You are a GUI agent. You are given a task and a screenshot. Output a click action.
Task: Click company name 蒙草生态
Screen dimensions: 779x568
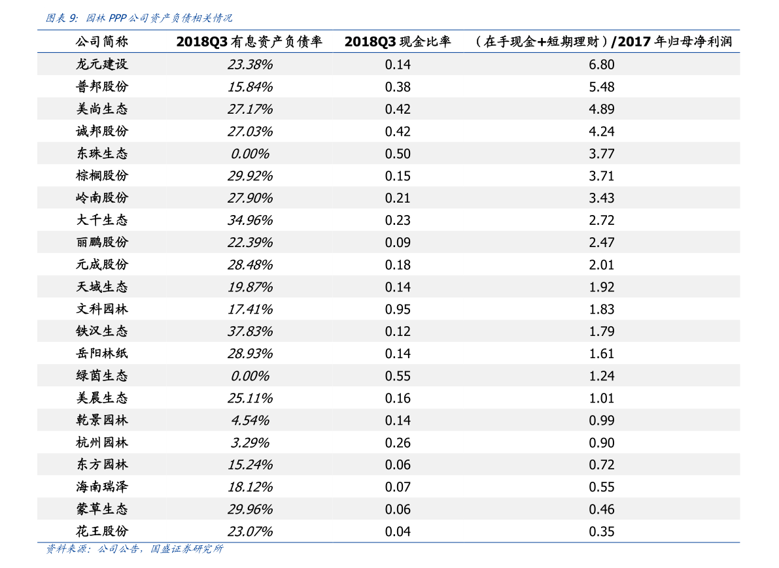tap(102, 509)
